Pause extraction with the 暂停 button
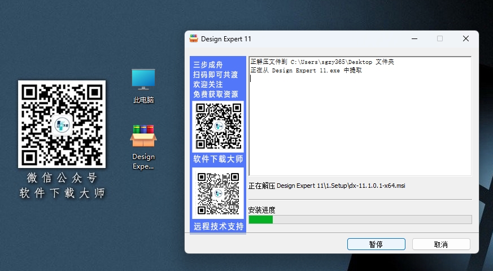The width and height of the screenshot is (493, 271). pos(376,244)
